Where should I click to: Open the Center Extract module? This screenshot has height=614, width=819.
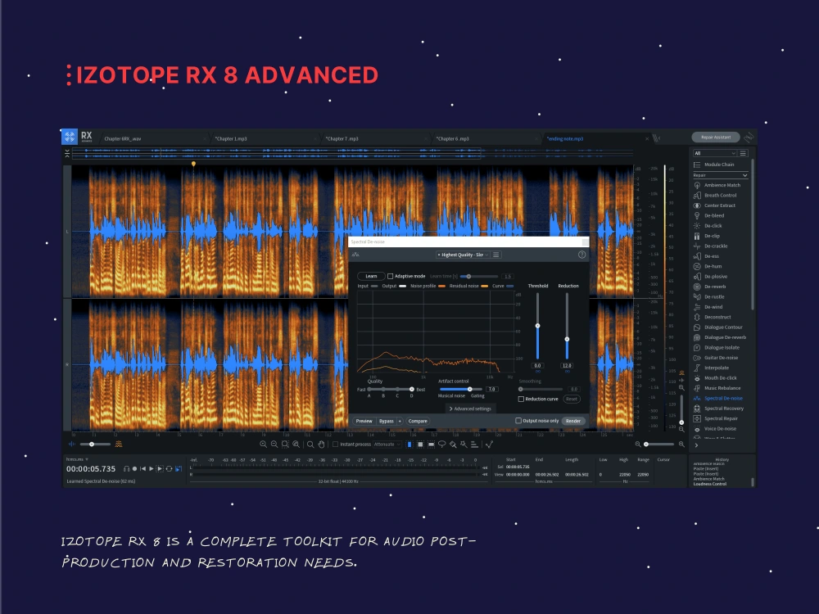click(714, 205)
